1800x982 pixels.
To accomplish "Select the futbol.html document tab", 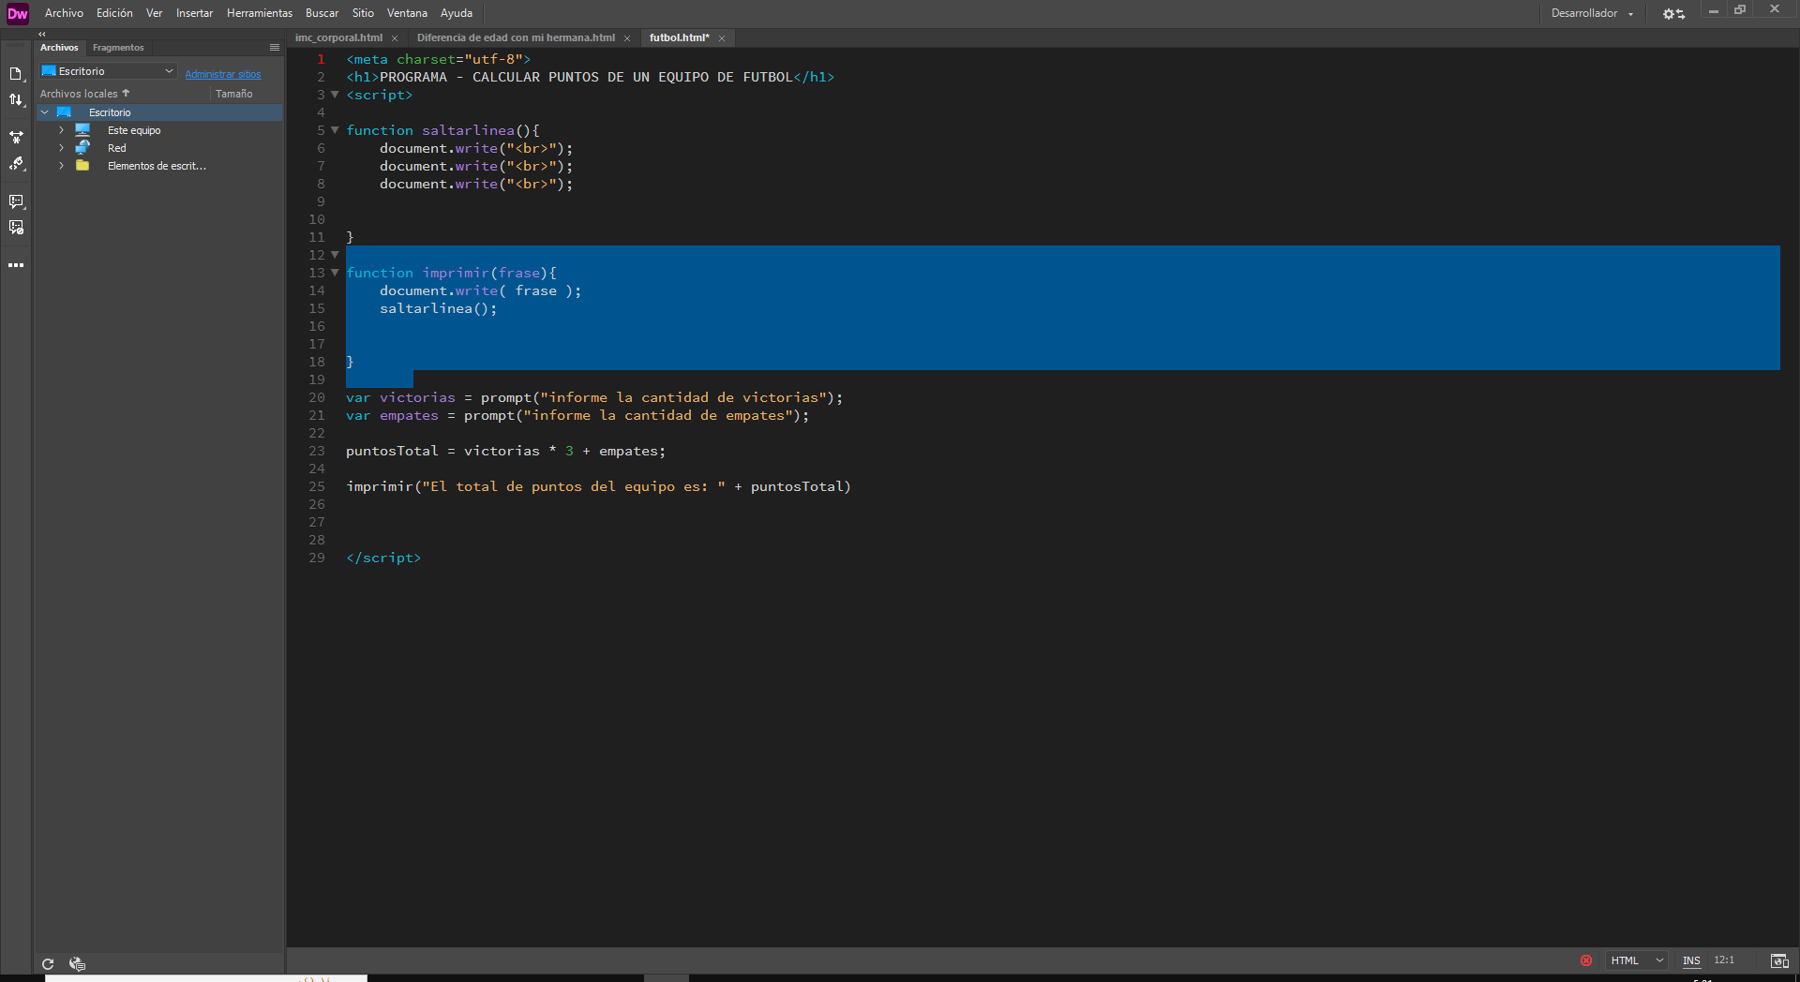I will (679, 38).
